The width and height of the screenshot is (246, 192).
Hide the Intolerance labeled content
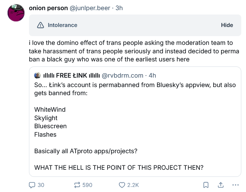point(227,25)
